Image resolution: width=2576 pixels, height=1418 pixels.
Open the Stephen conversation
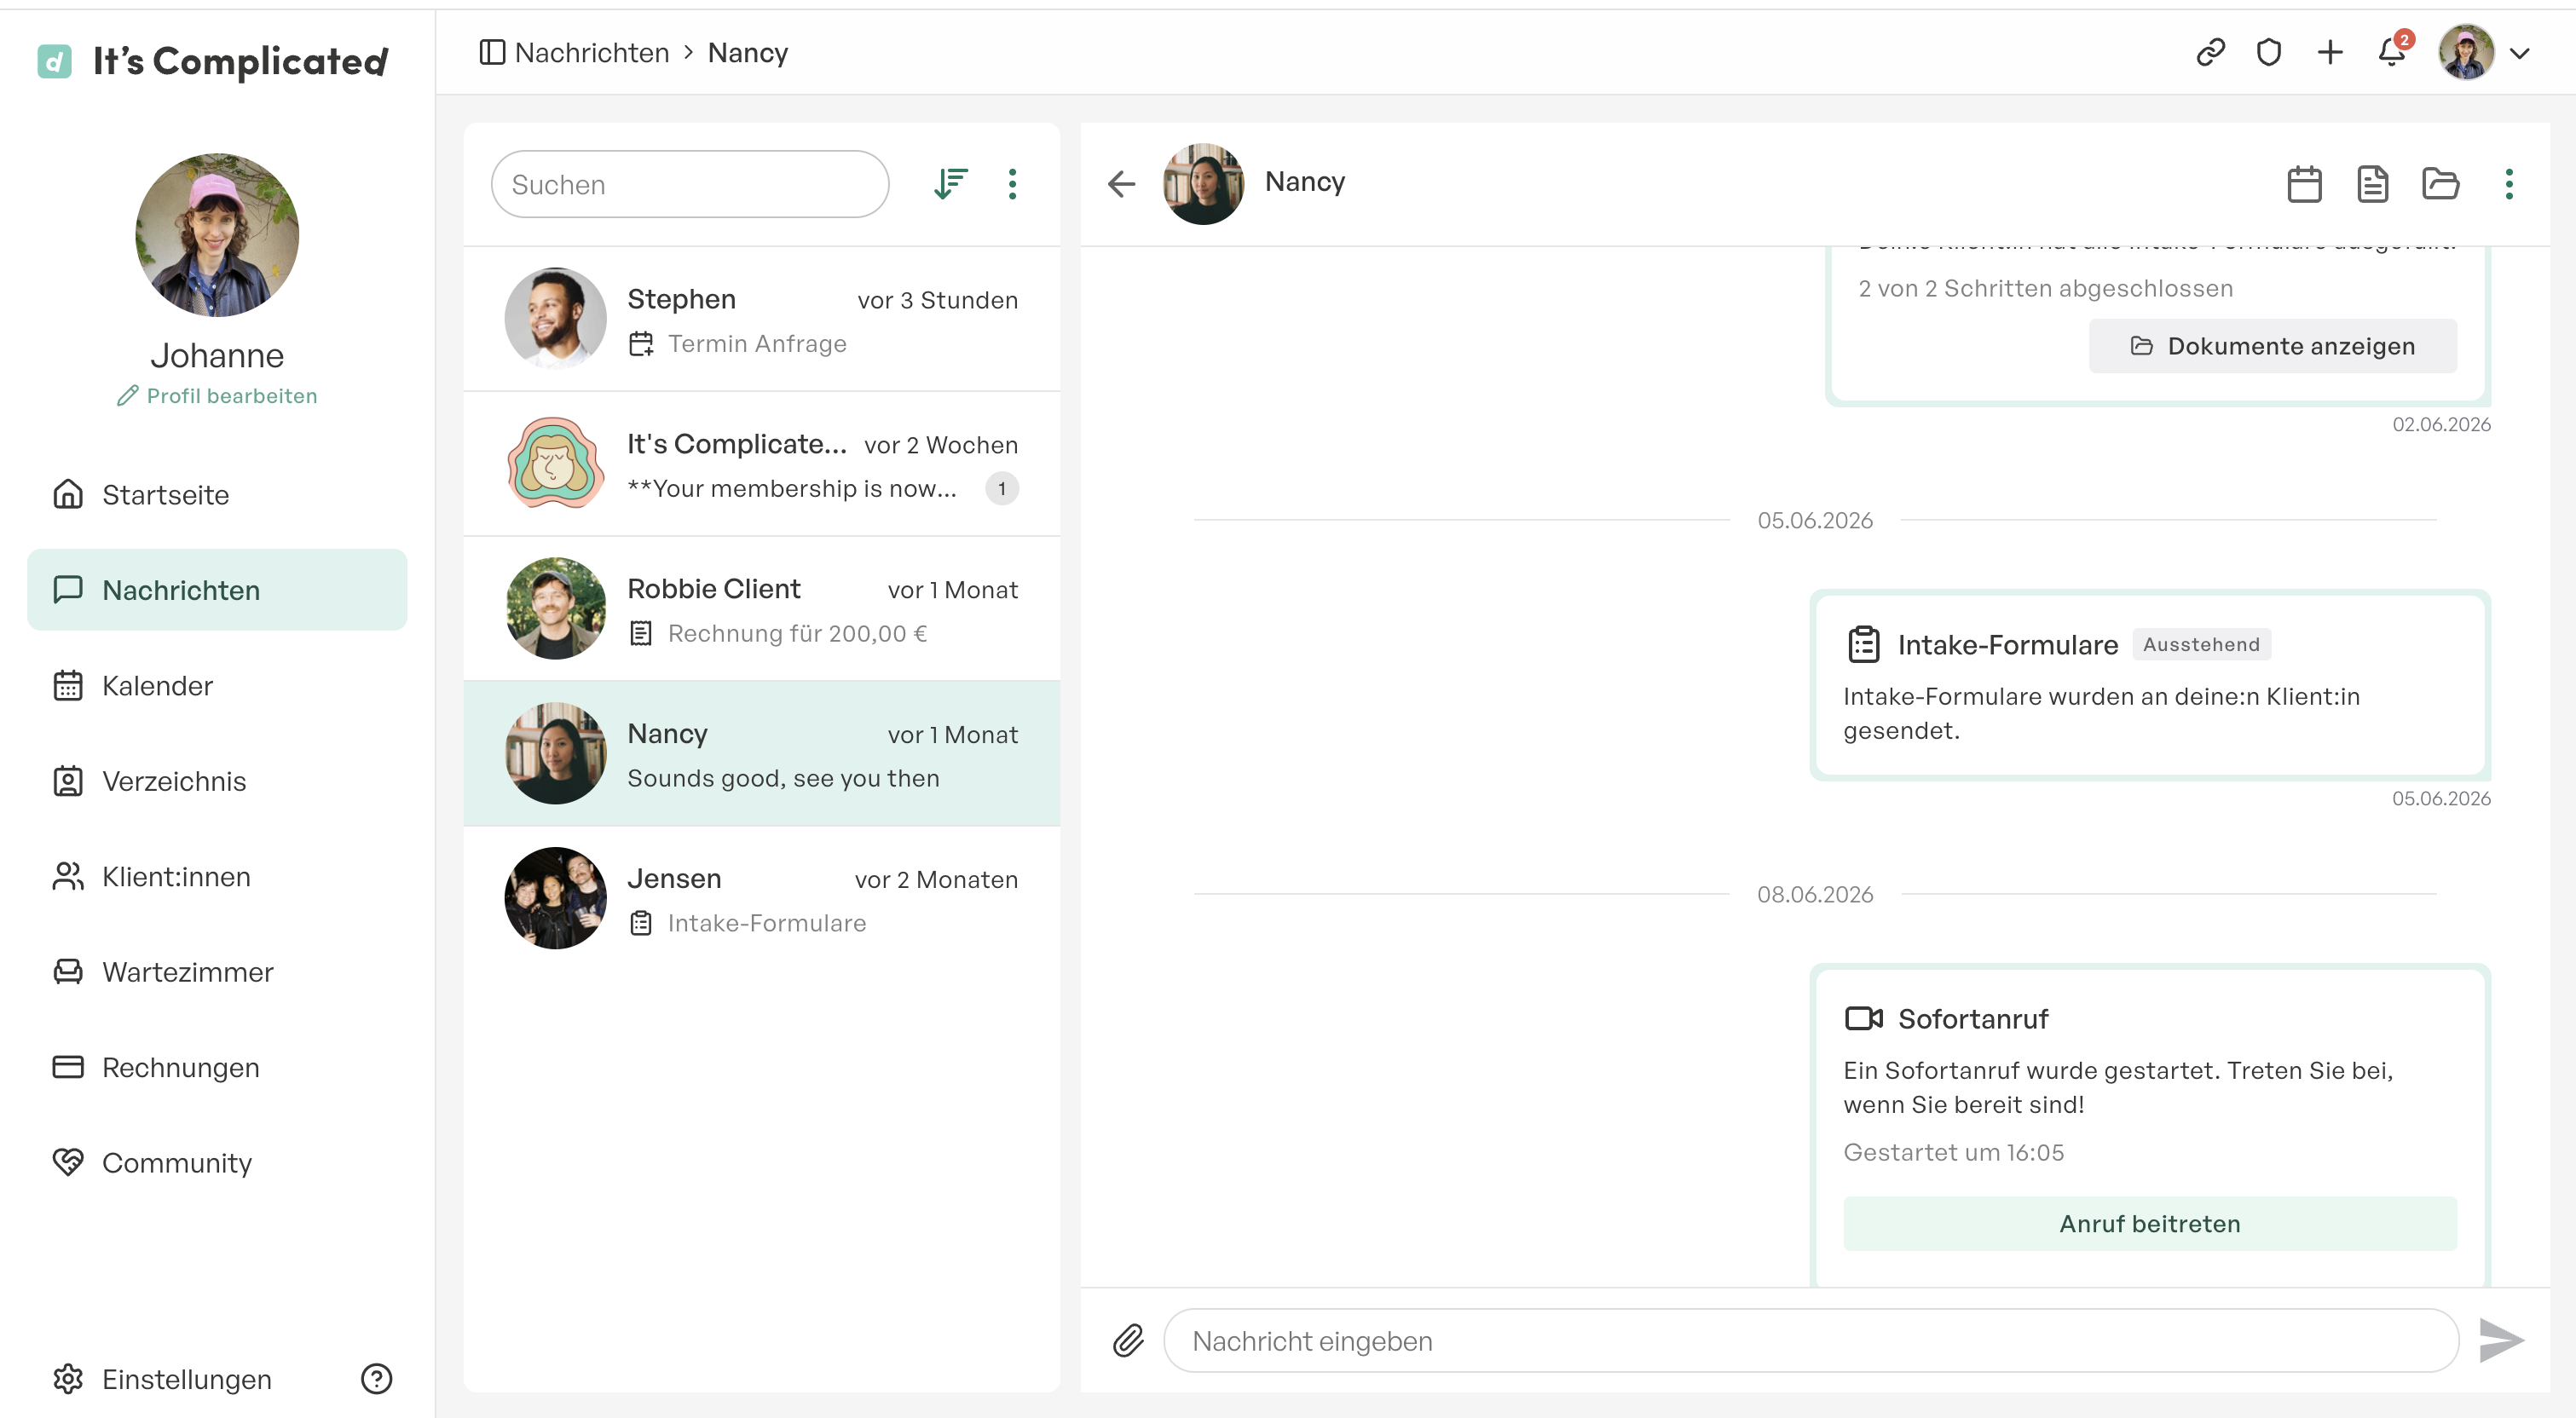(762, 319)
